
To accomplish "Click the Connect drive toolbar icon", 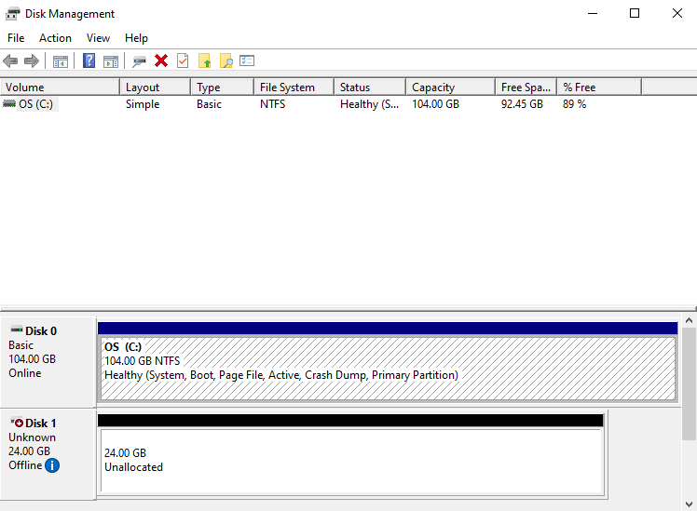I will 140,61.
